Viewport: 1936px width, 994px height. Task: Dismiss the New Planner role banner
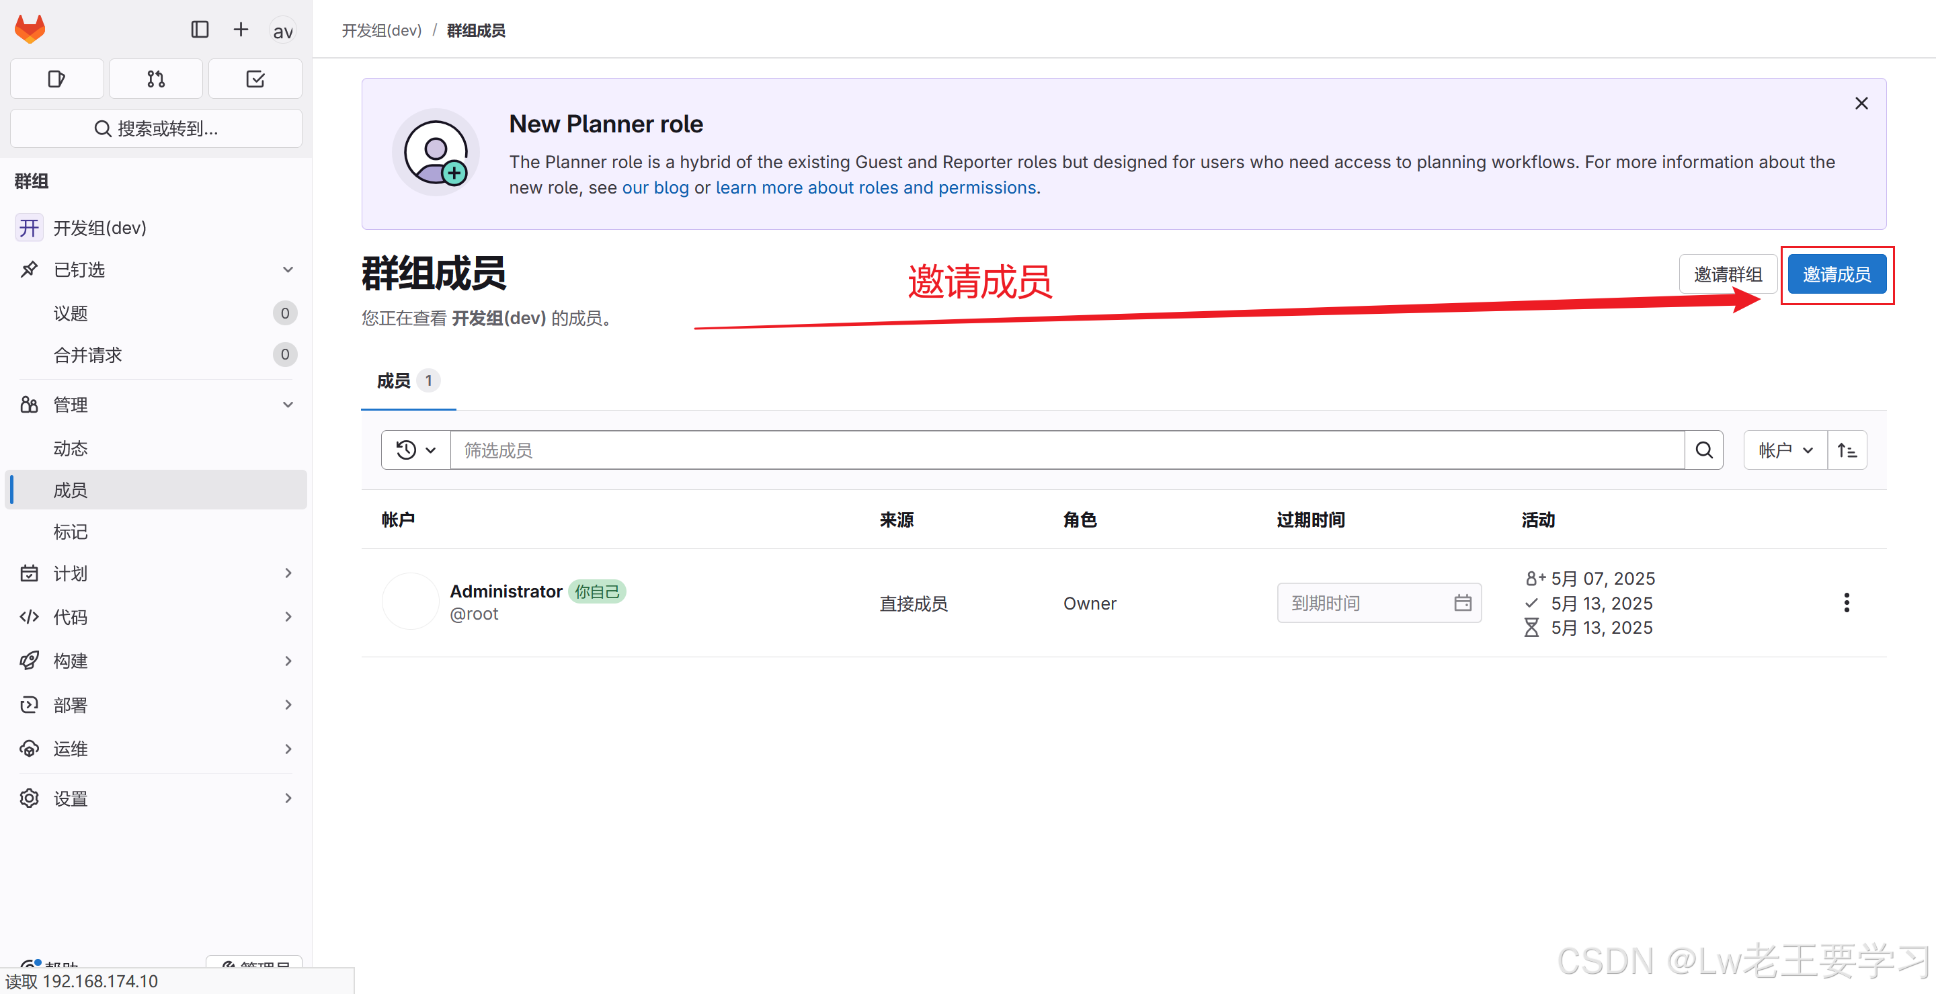pyautogui.click(x=1861, y=103)
